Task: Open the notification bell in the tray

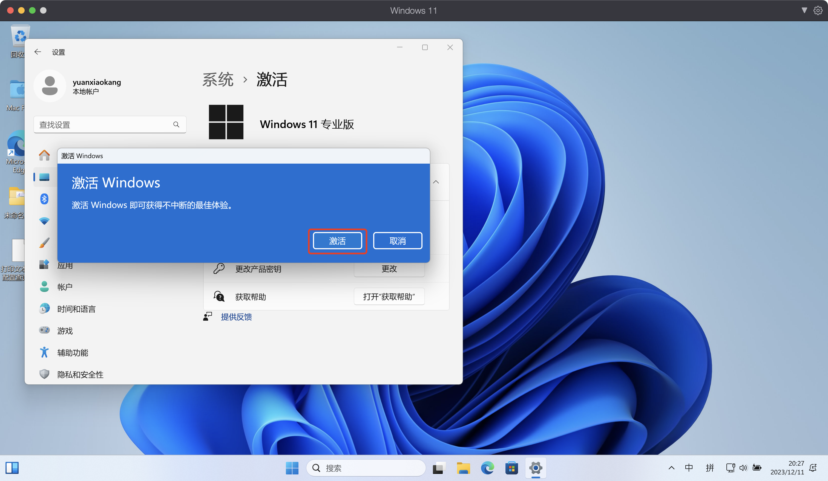Action: point(813,468)
